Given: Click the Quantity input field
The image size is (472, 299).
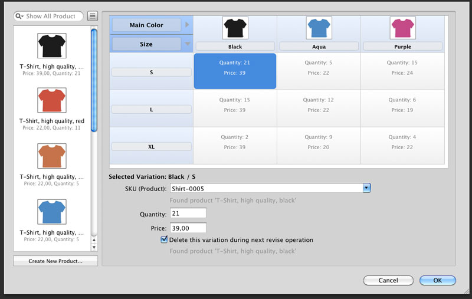Looking at the screenshot, I should (x=188, y=213).
